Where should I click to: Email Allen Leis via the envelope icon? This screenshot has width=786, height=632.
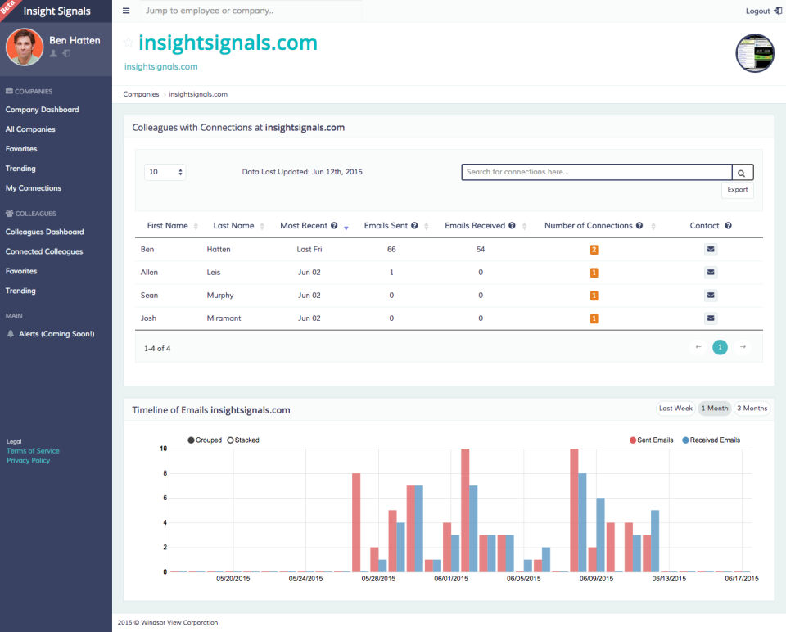click(x=711, y=272)
